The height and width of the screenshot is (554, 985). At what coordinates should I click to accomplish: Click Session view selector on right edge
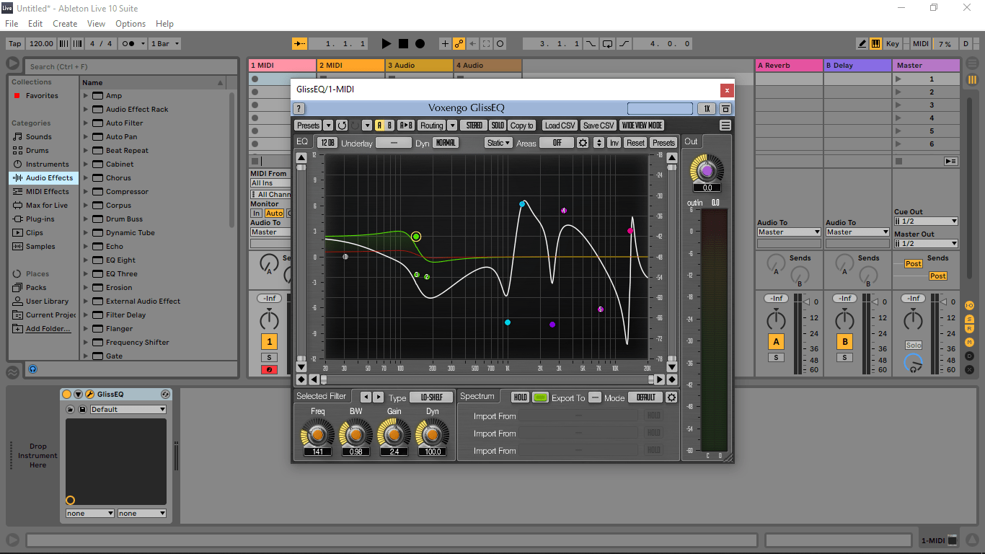pos(972,80)
